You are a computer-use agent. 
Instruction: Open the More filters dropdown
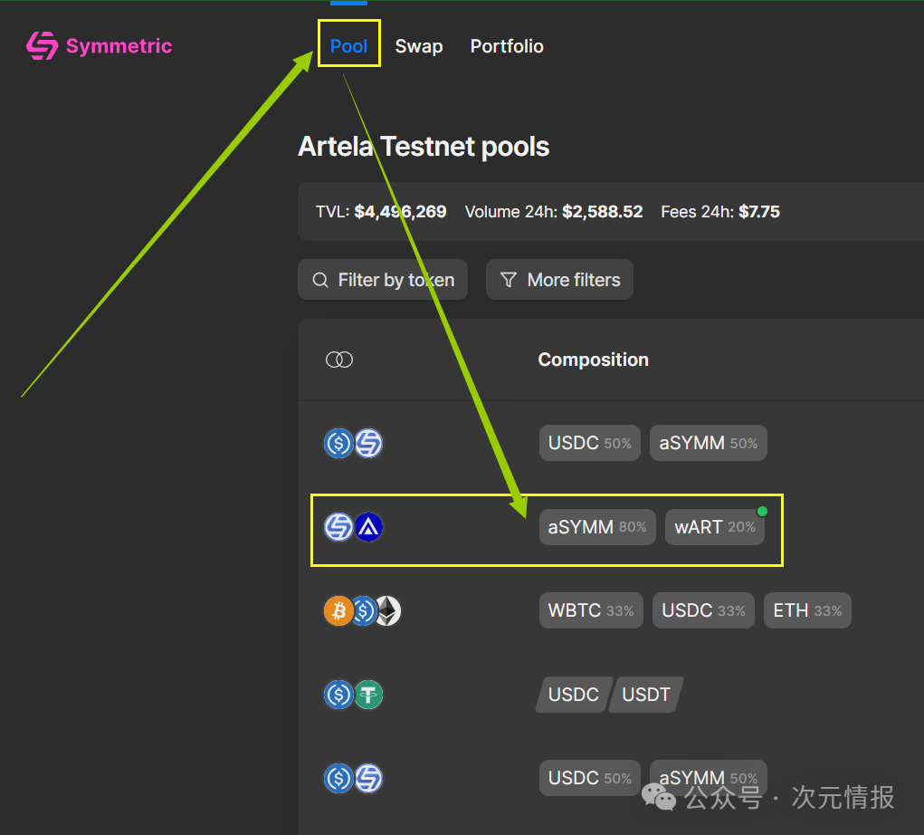pyautogui.click(x=559, y=280)
